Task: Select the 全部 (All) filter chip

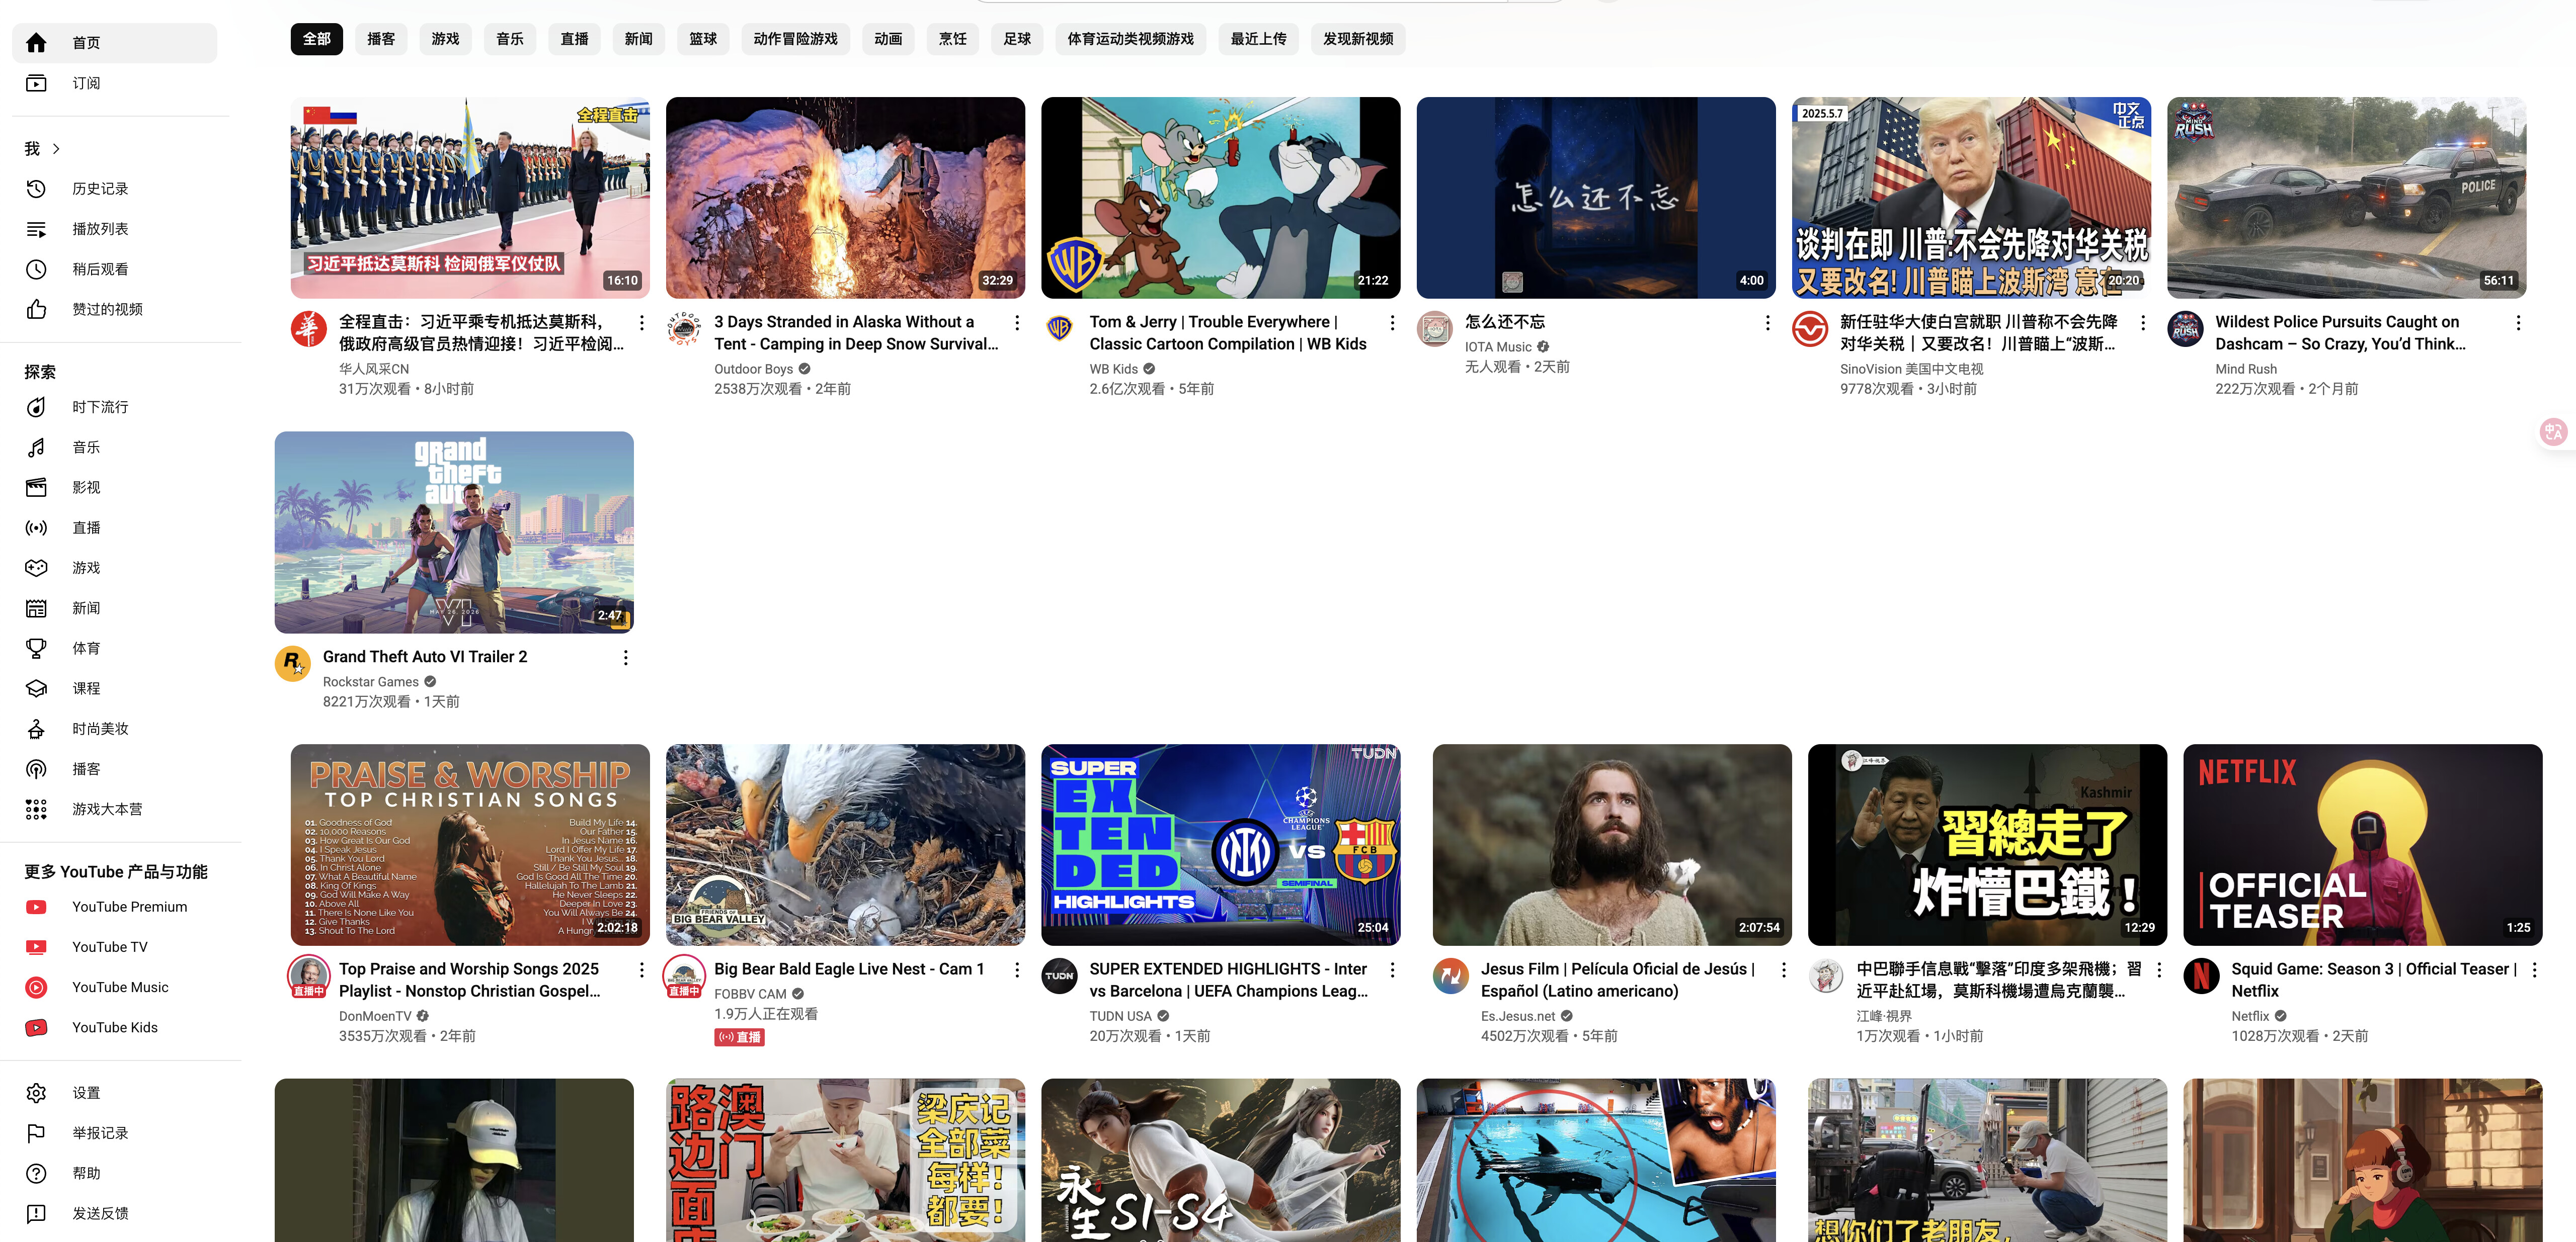Action: pyautogui.click(x=317, y=39)
